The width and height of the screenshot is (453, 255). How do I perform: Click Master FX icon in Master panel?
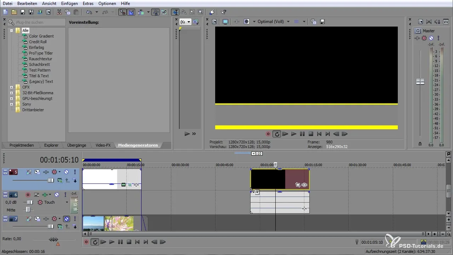coord(418,38)
